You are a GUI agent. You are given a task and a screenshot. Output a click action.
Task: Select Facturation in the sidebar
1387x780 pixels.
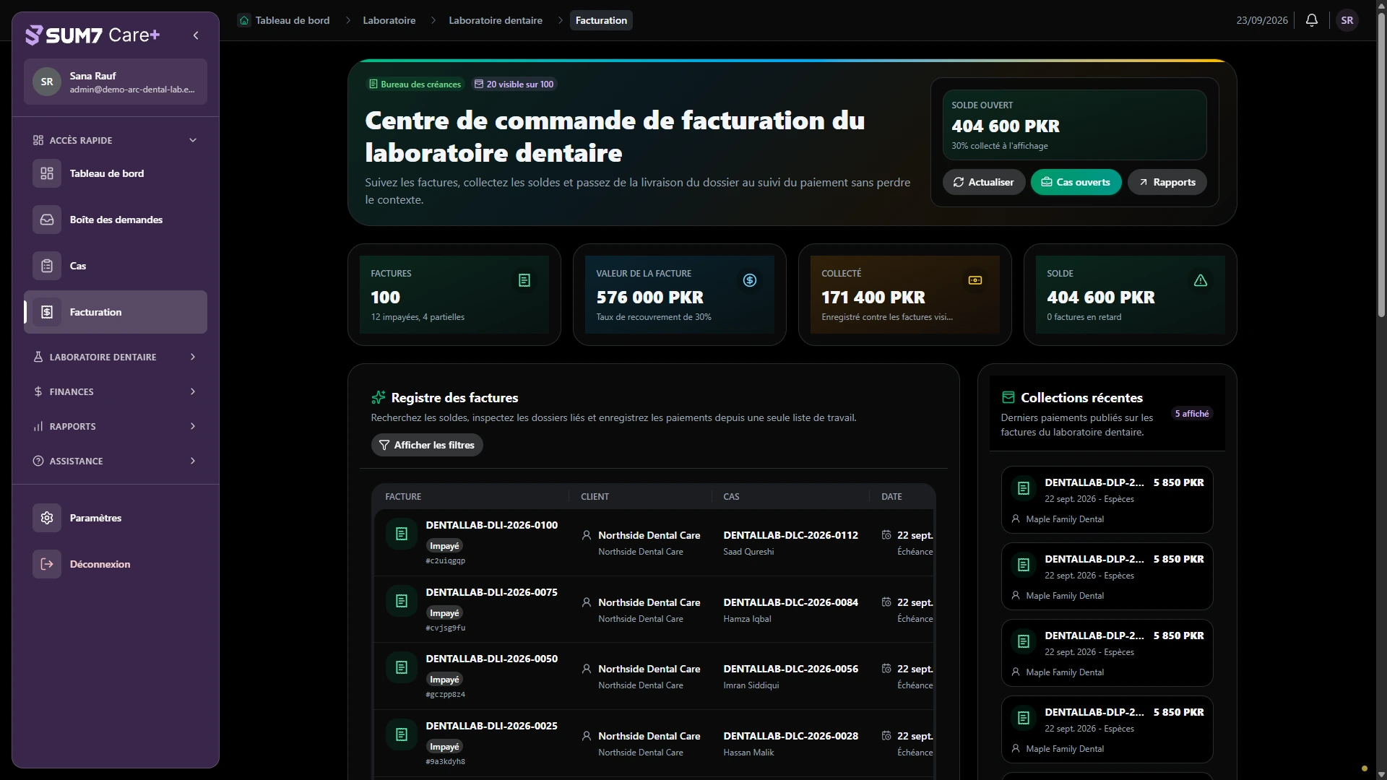(116, 312)
